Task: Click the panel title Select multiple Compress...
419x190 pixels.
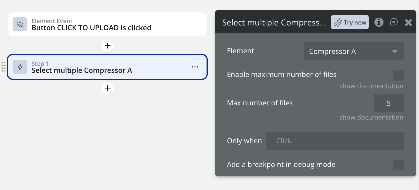Action: click(x=274, y=22)
